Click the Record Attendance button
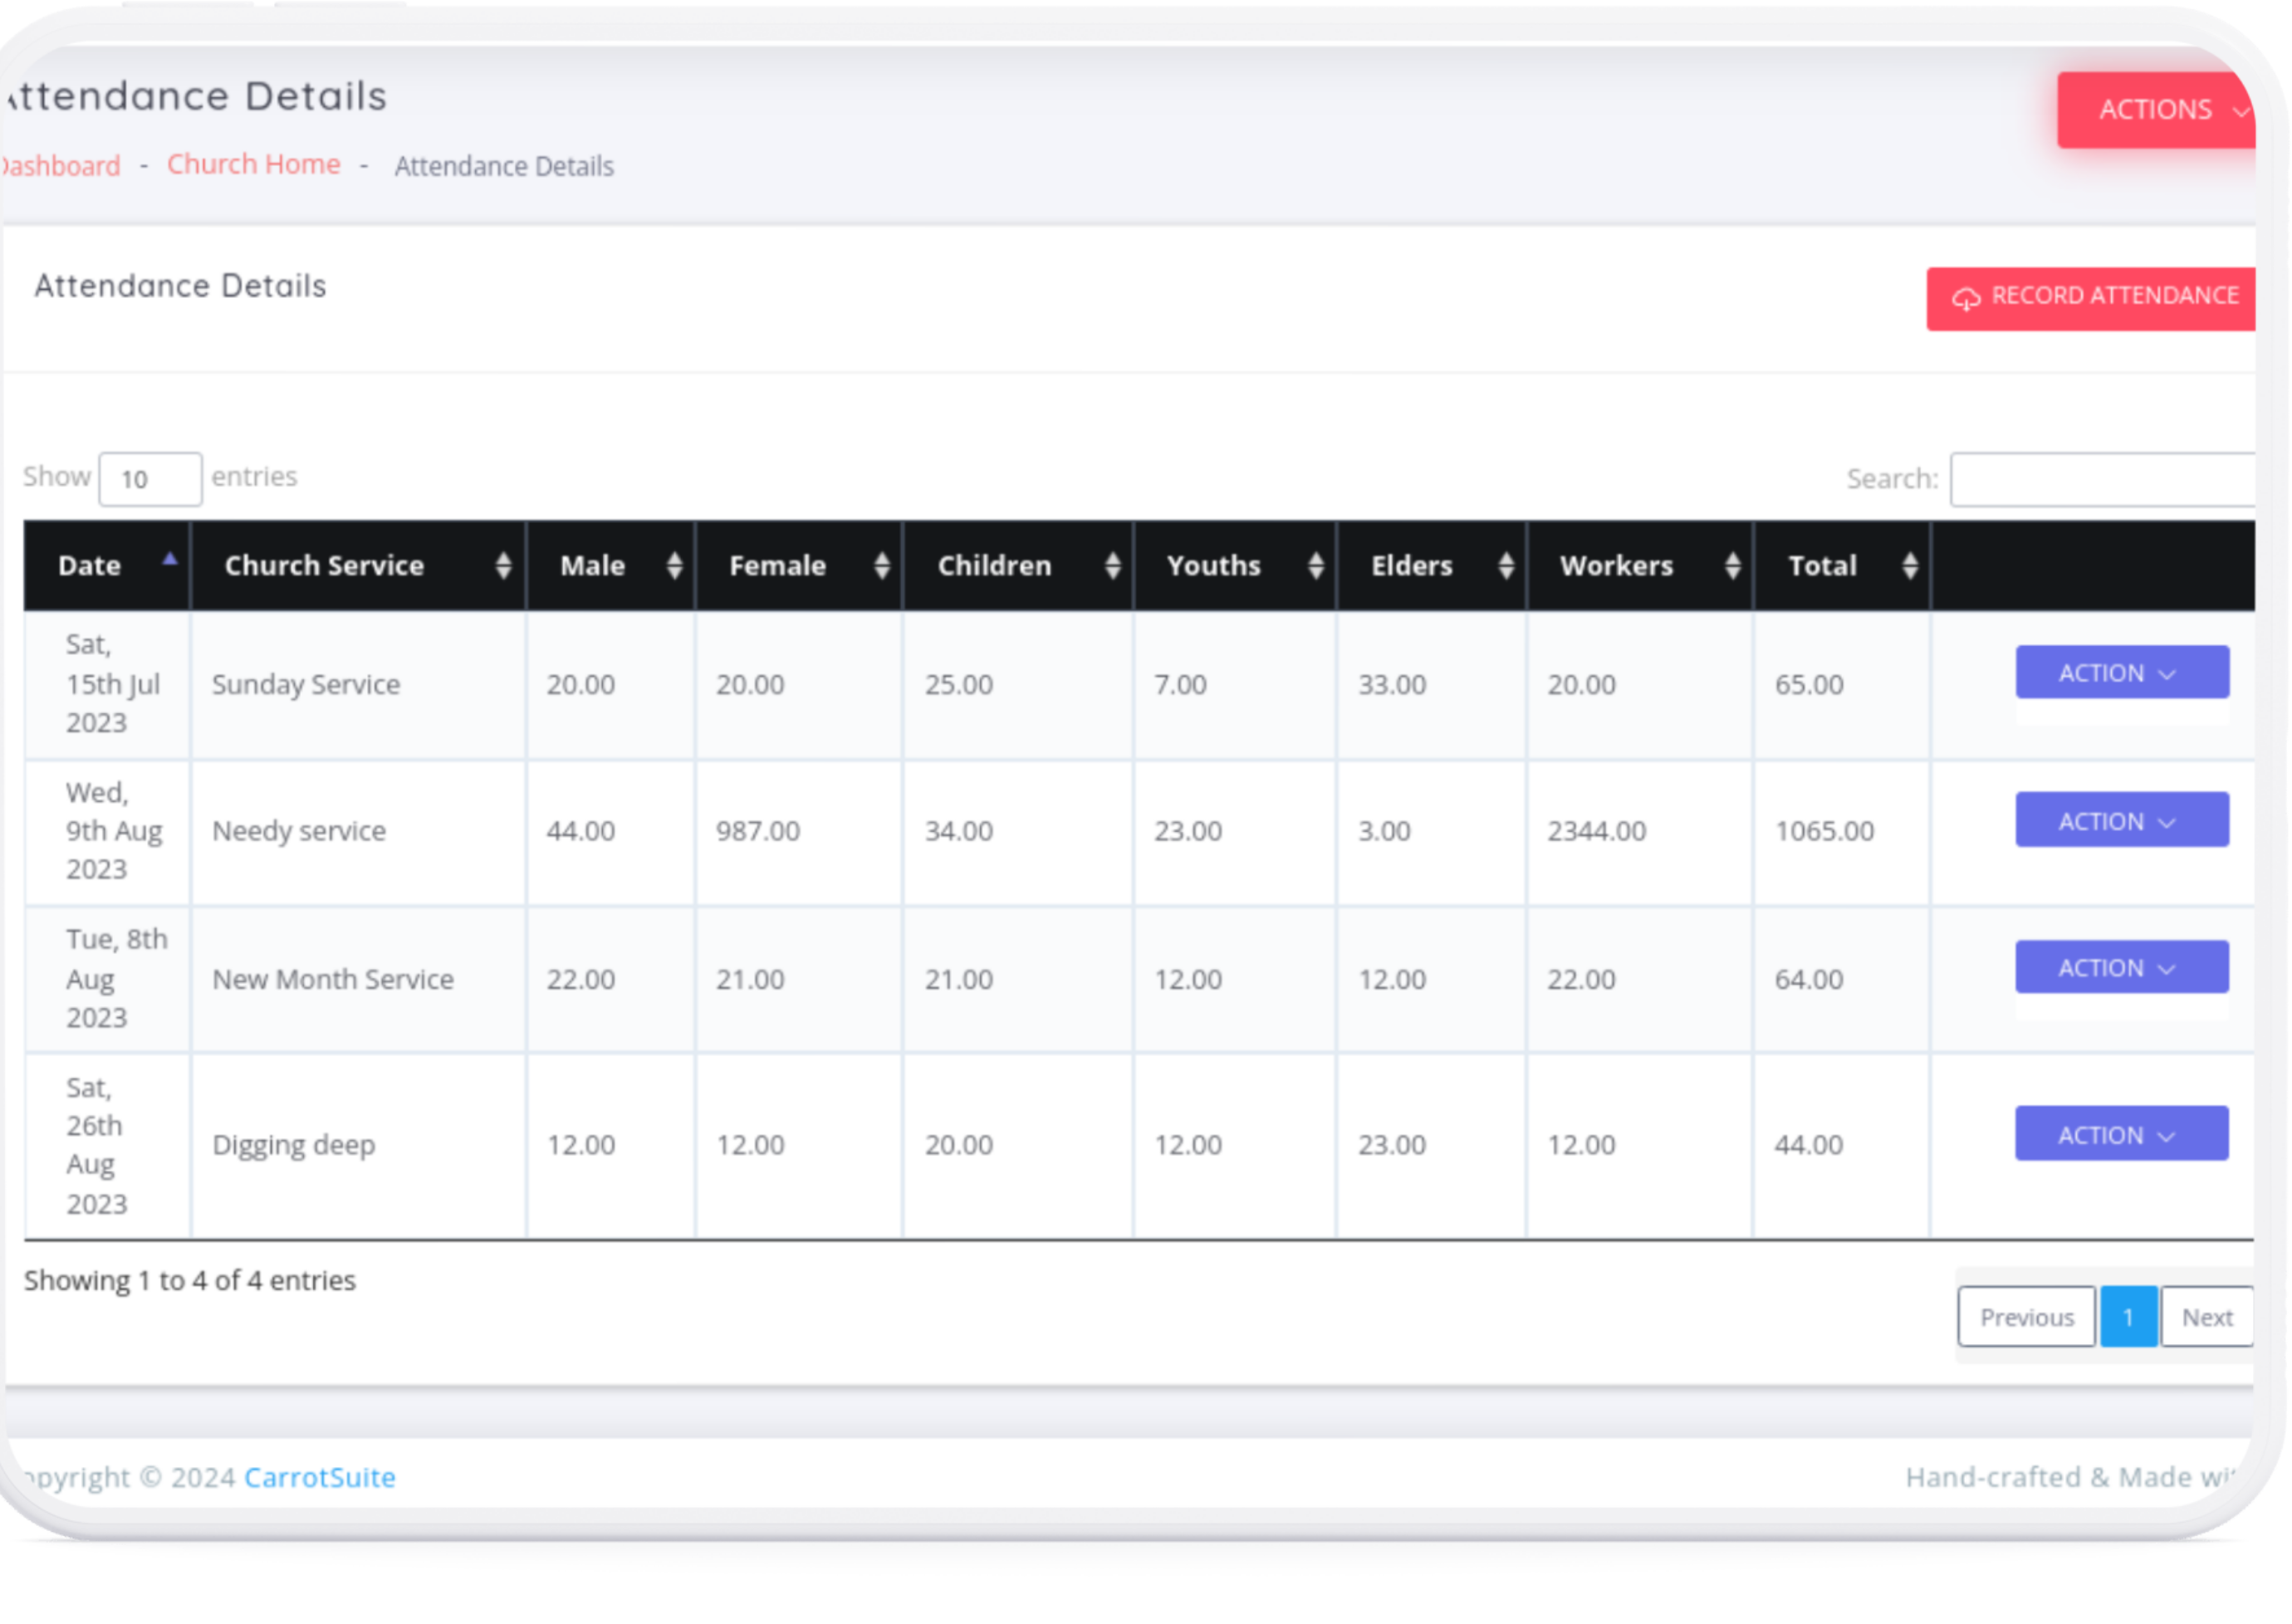This screenshot has width=2292, height=1624. 2093,297
